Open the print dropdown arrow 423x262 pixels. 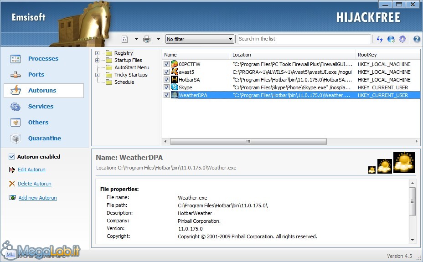[158, 39]
